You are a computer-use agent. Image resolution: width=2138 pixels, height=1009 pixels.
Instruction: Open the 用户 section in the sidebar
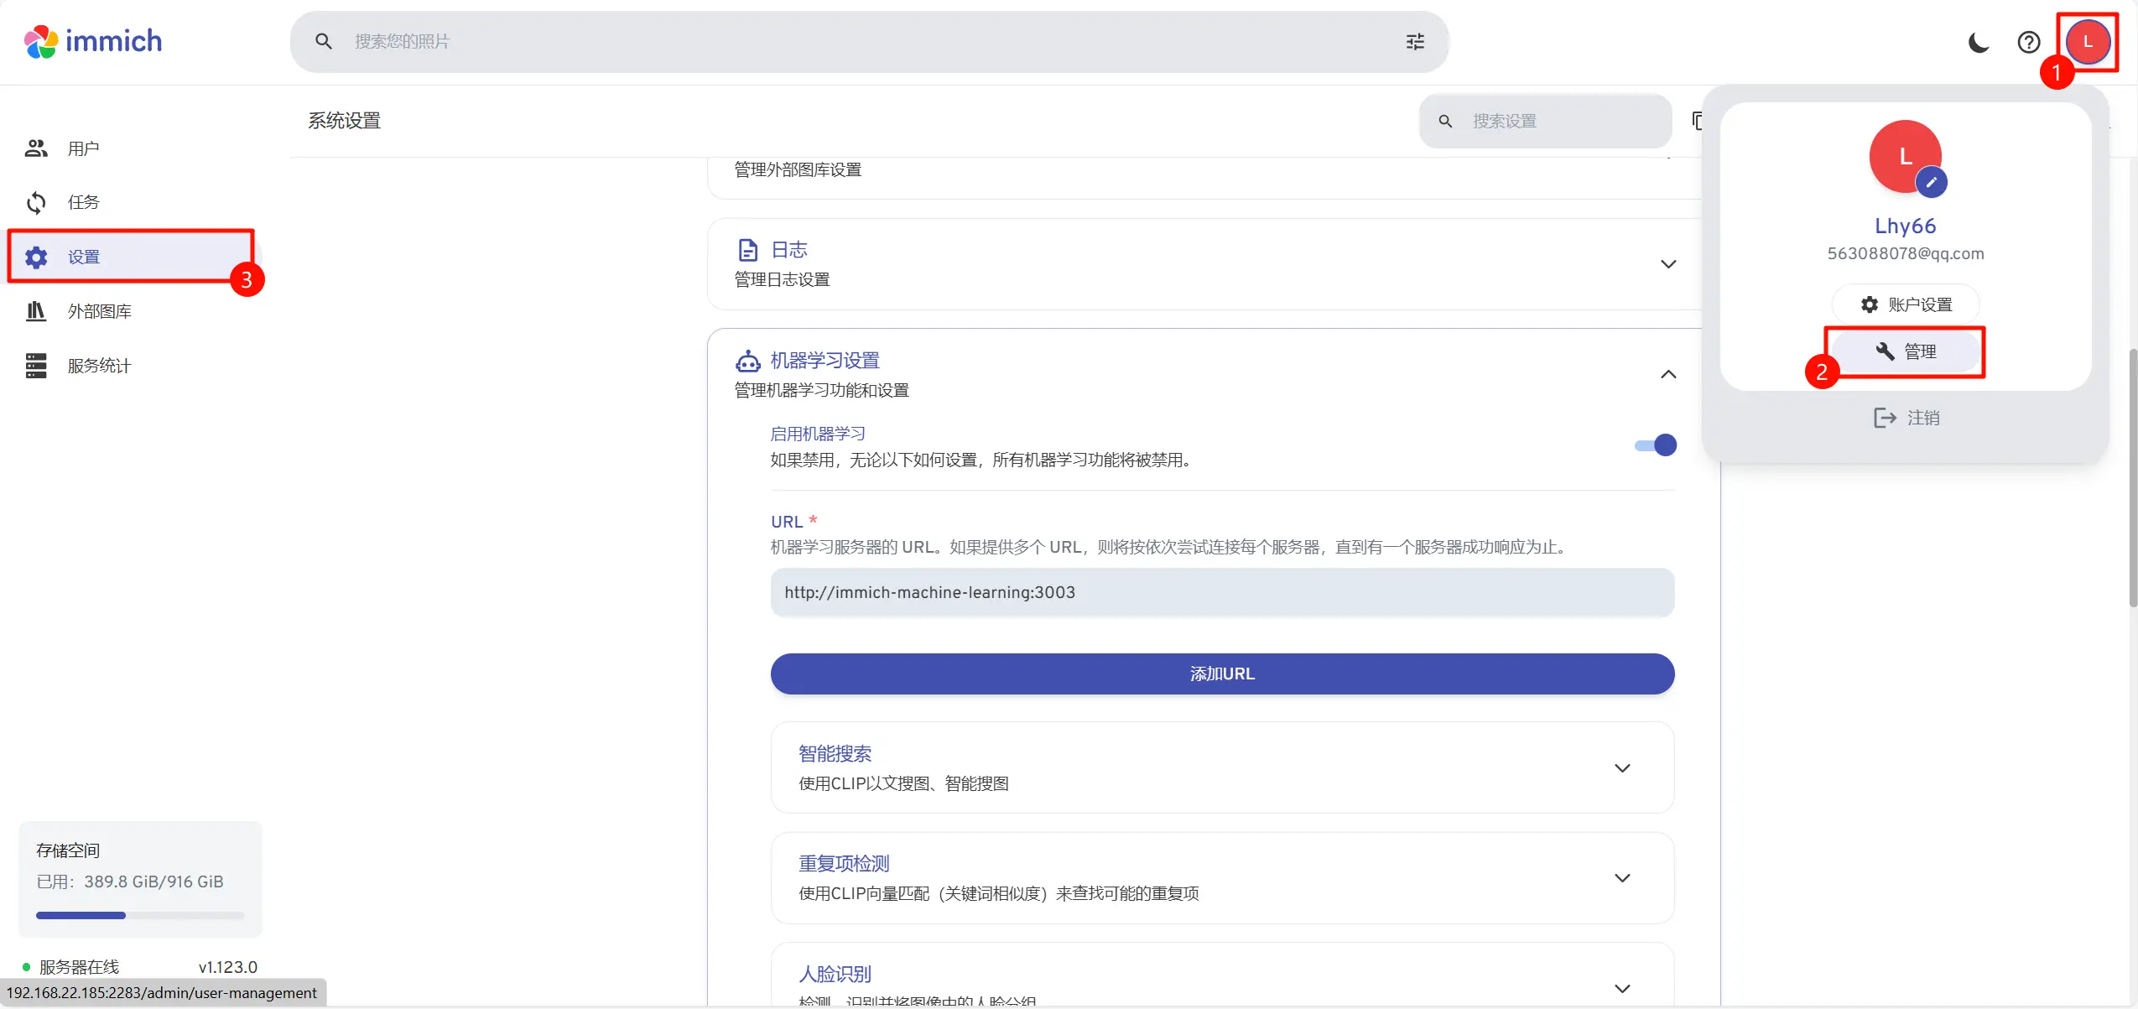point(83,148)
